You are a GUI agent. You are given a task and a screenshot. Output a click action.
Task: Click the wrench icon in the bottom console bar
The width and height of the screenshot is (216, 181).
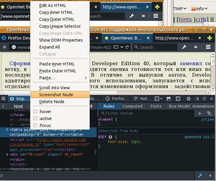tap(200, 175)
